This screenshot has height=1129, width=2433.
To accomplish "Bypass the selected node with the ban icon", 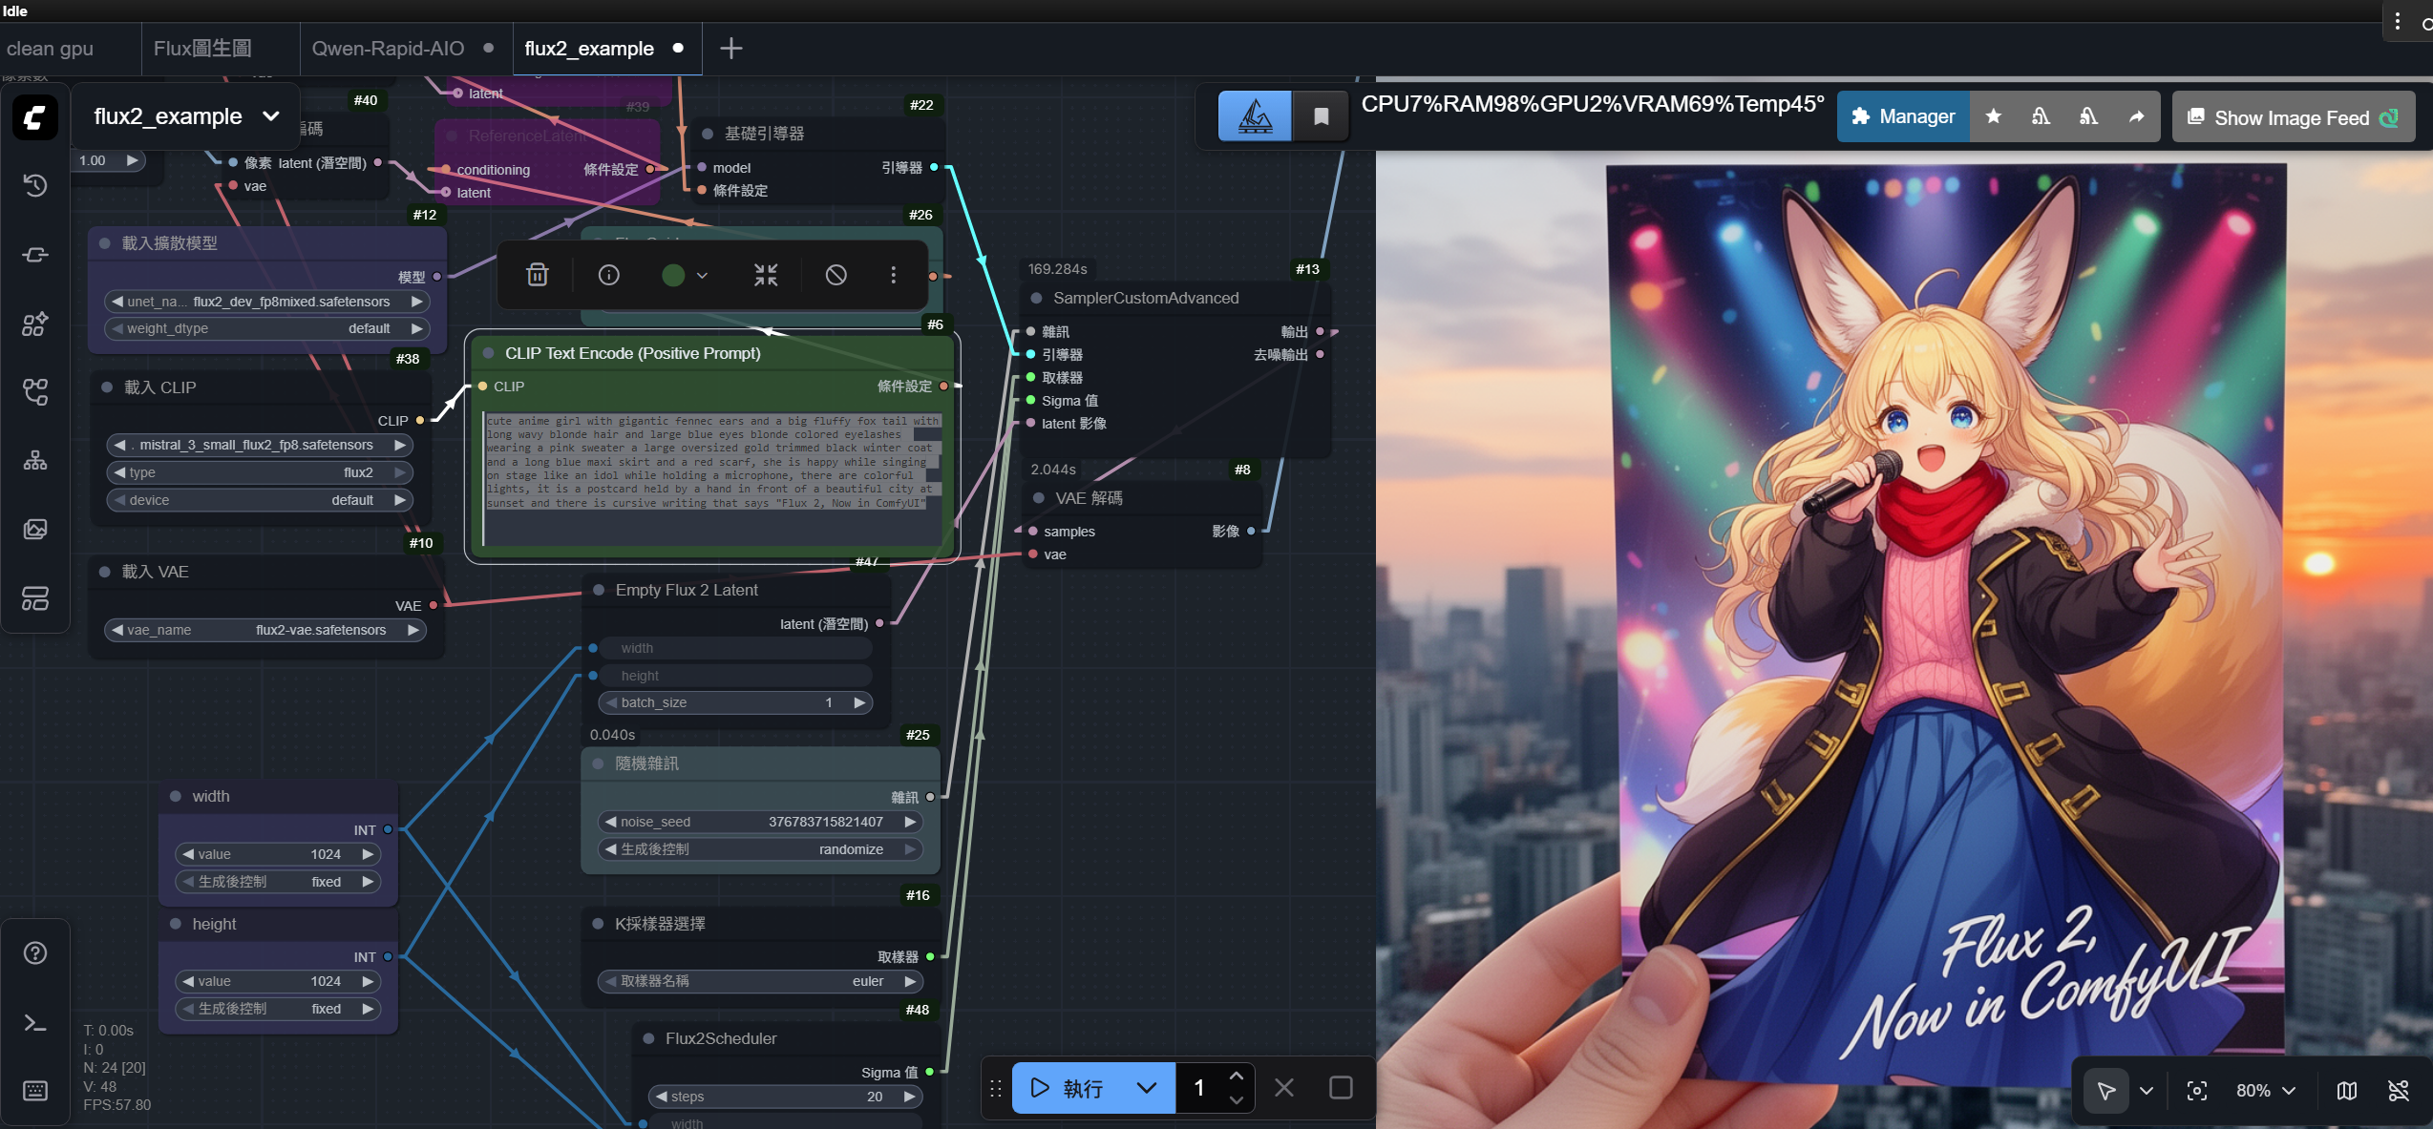I will (x=836, y=275).
